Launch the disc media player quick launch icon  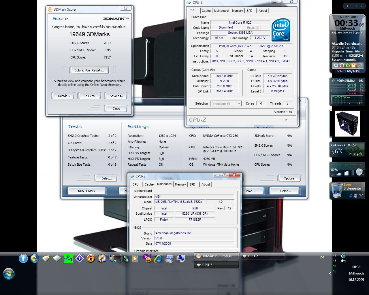[35, 258]
